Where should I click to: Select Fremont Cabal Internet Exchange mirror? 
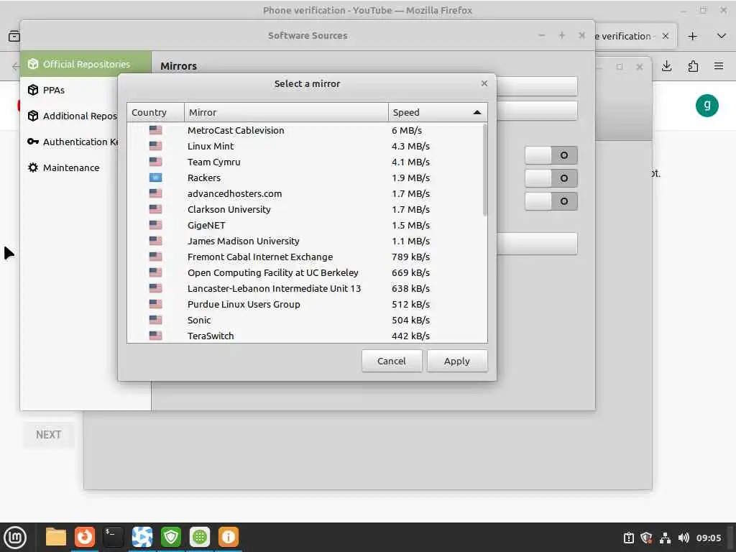pos(307,257)
